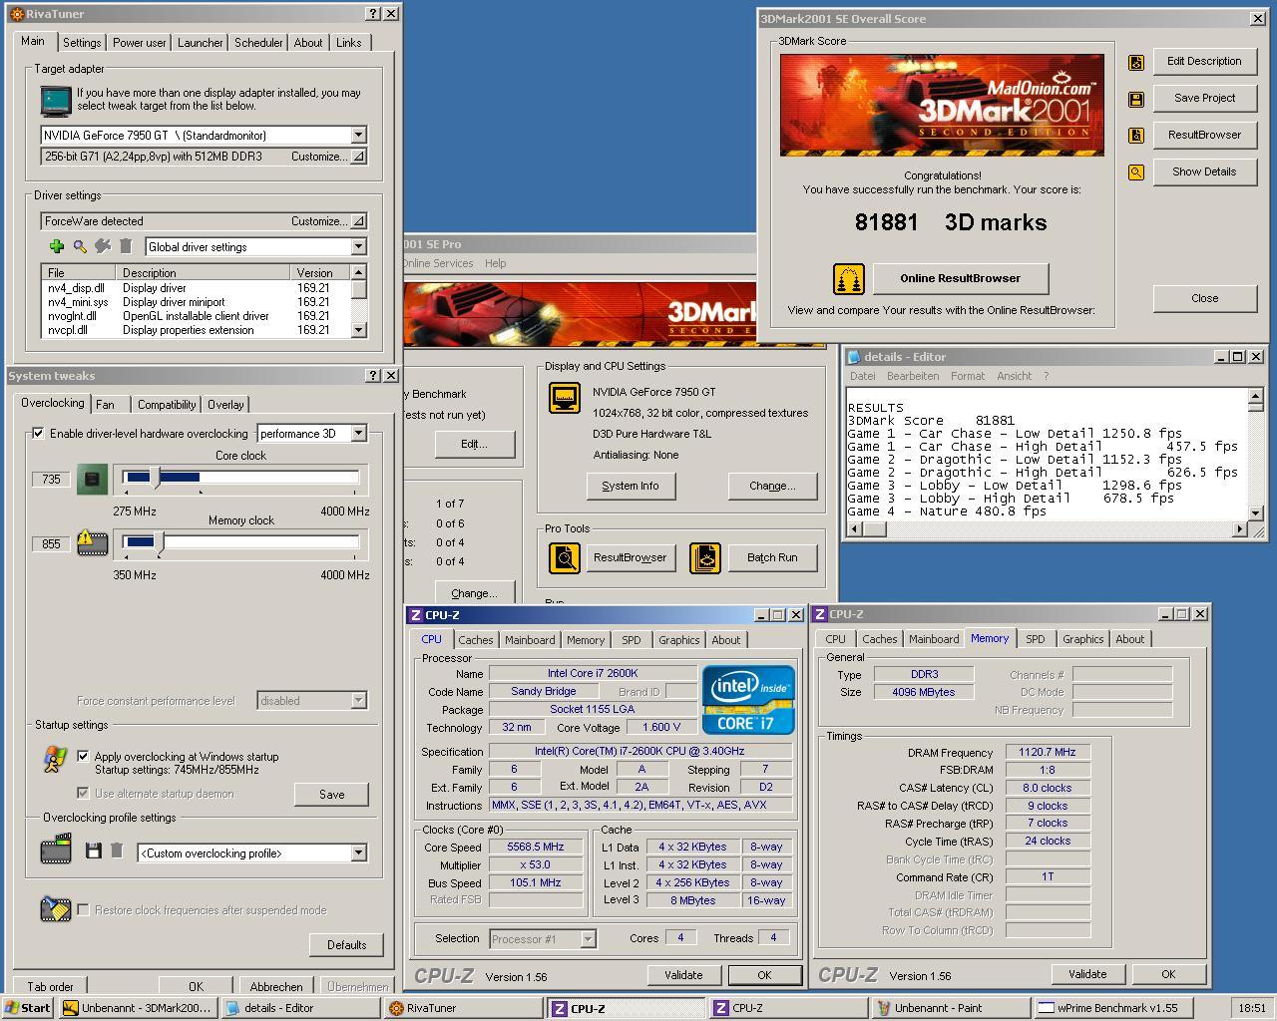The height and width of the screenshot is (1021, 1277).
Task: Click the green plus add-driver icon in RivaTuner
Action: click(57, 246)
